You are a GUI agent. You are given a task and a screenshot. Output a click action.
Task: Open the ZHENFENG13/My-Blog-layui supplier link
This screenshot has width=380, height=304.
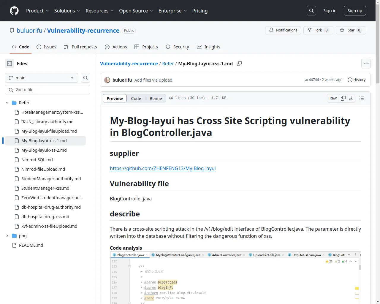(x=163, y=168)
